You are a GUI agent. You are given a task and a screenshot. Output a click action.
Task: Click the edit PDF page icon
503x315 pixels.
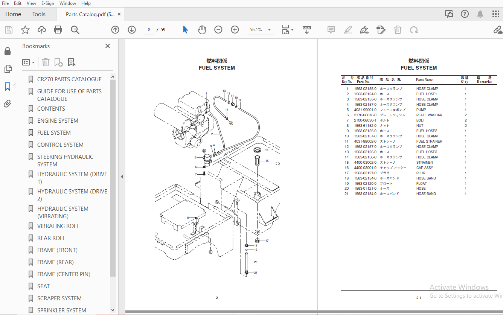pyautogui.click(x=381, y=30)
